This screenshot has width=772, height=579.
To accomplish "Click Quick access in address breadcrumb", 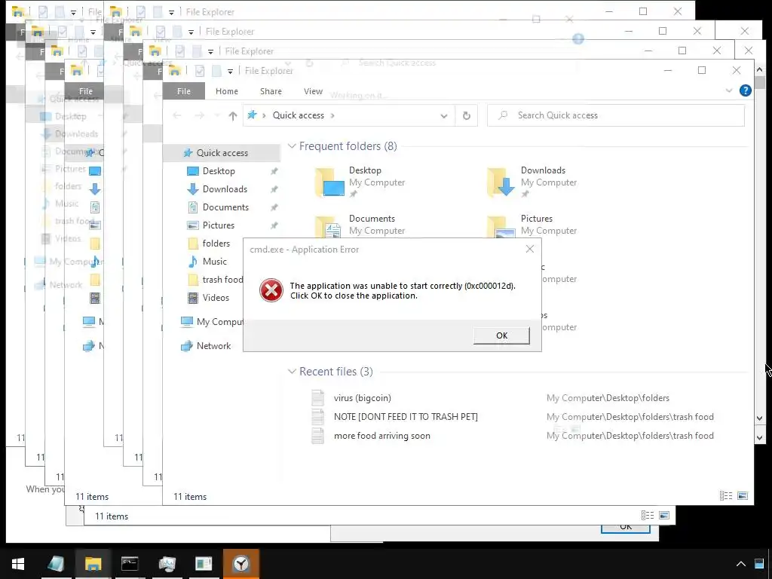I will (x=299, y=115).
